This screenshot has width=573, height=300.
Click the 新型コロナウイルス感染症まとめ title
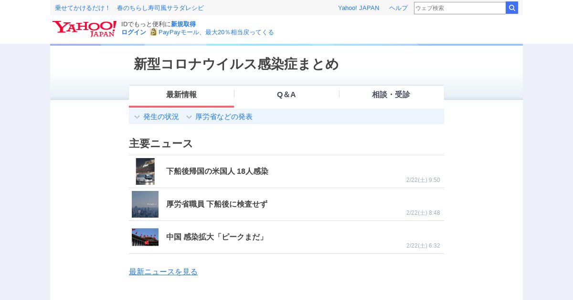[236, 64]
